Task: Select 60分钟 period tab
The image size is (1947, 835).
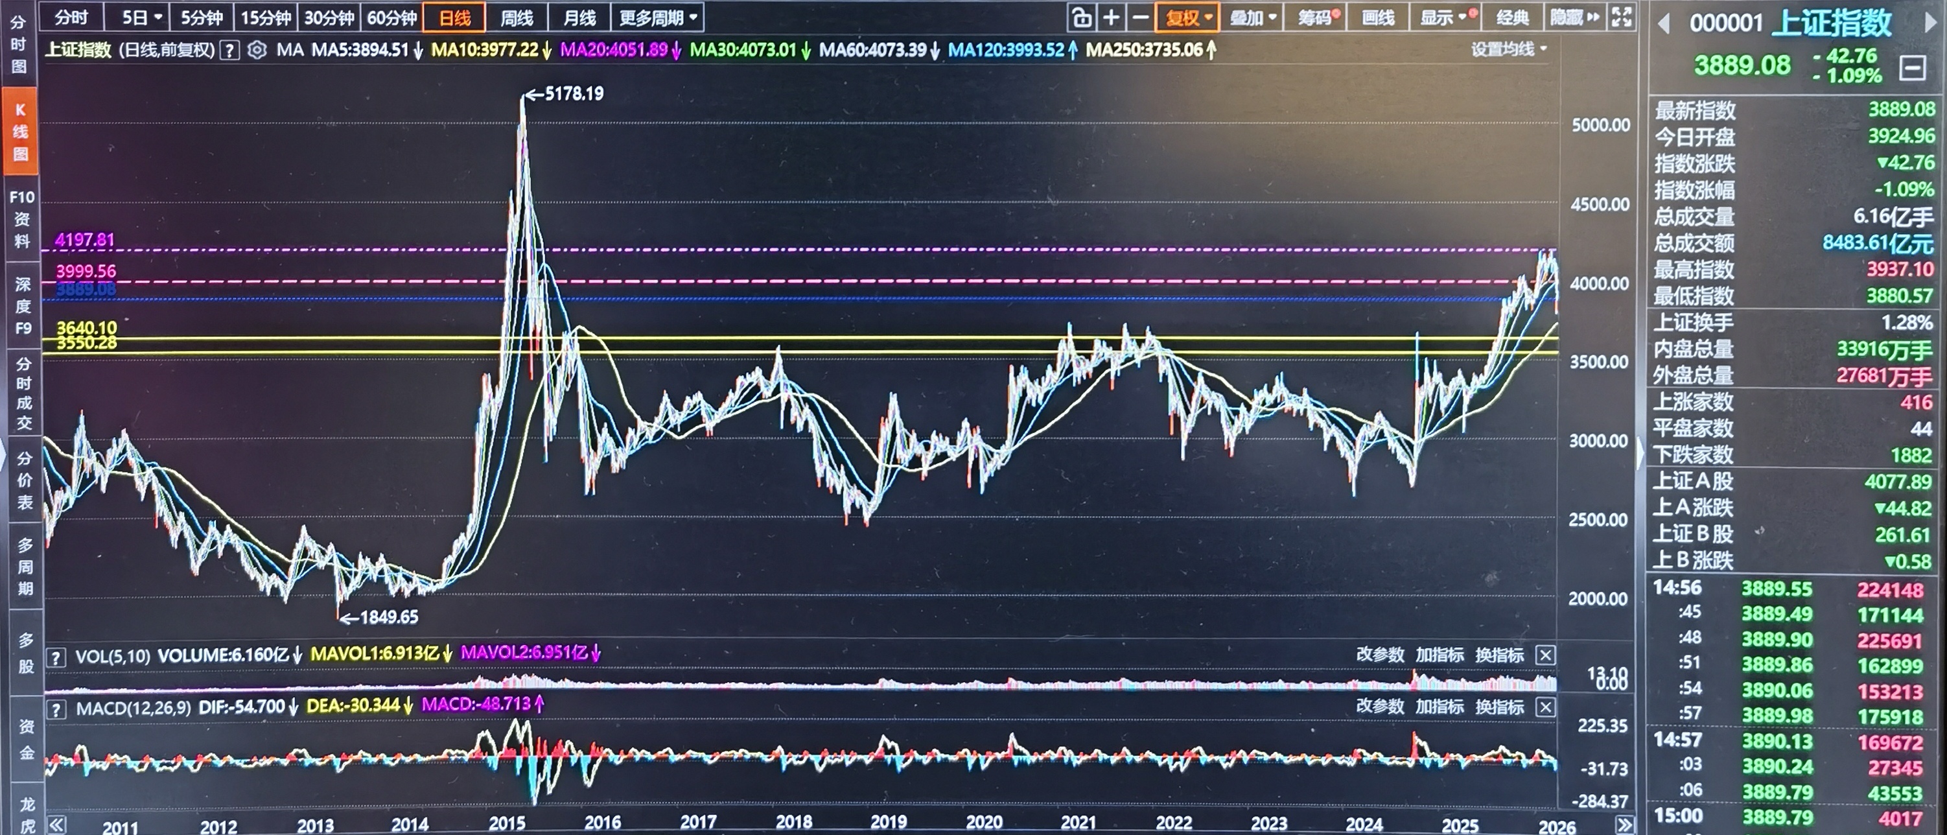Action: pyautogui.click(x=391, y=18)
